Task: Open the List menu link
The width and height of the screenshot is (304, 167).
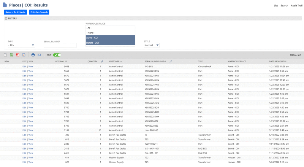Action: point(276,6)
